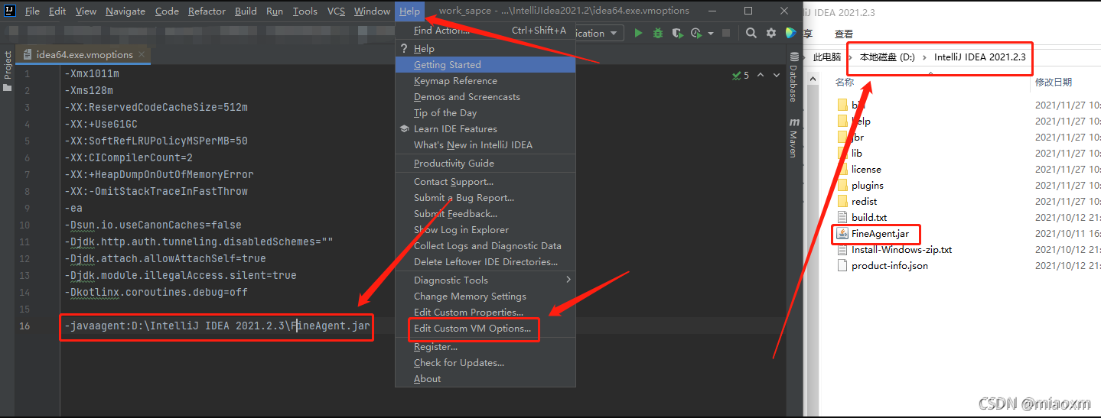
Task: Expand the Diagnostic Tools submenu
Action: pyautogui.click(x=485, y=280)
